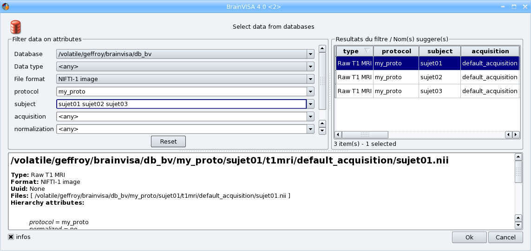The height and width of the screenshot is (251, 531).
Task: Click the subject text field
Action: 181,104
